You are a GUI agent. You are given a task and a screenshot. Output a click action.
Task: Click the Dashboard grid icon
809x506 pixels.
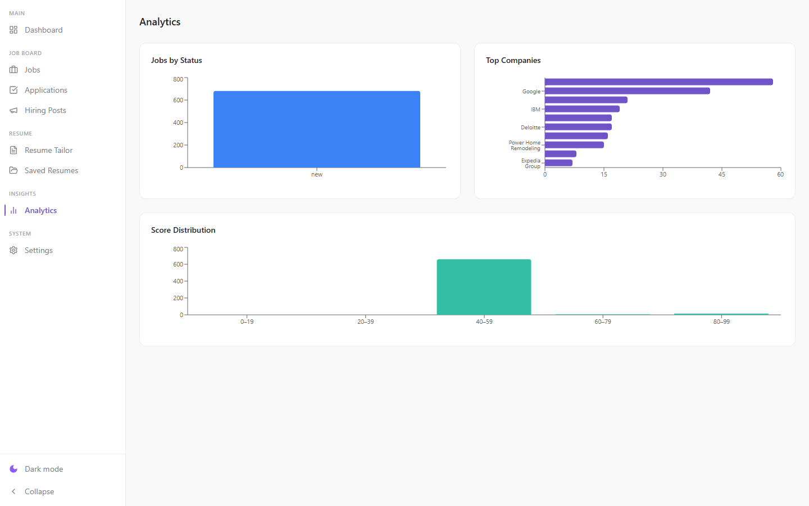click(x=13, y=30)
